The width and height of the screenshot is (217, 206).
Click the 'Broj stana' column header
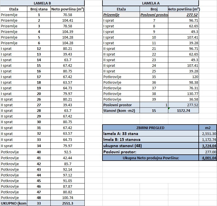tap(39, 9)
